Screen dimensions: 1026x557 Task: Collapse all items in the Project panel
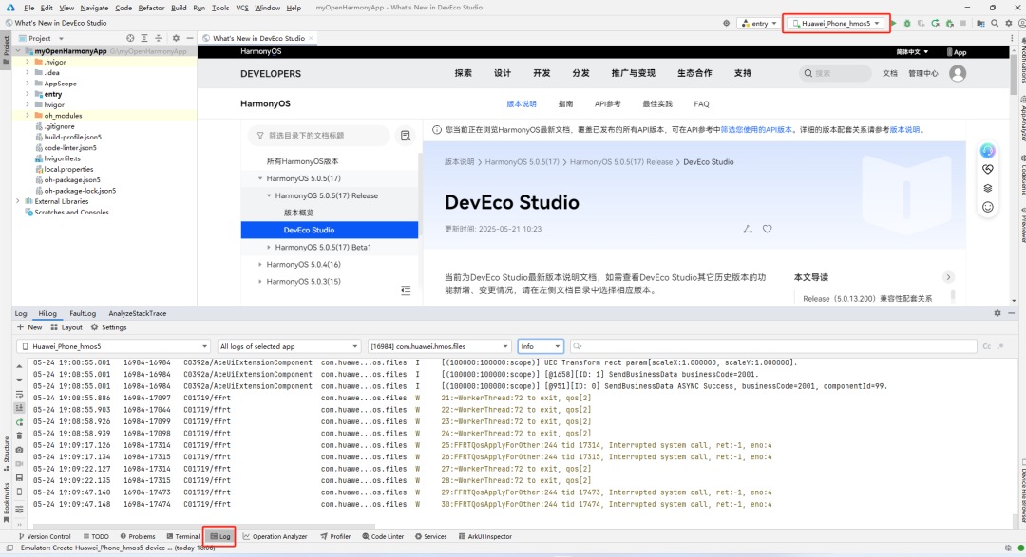tap(159, 39)
